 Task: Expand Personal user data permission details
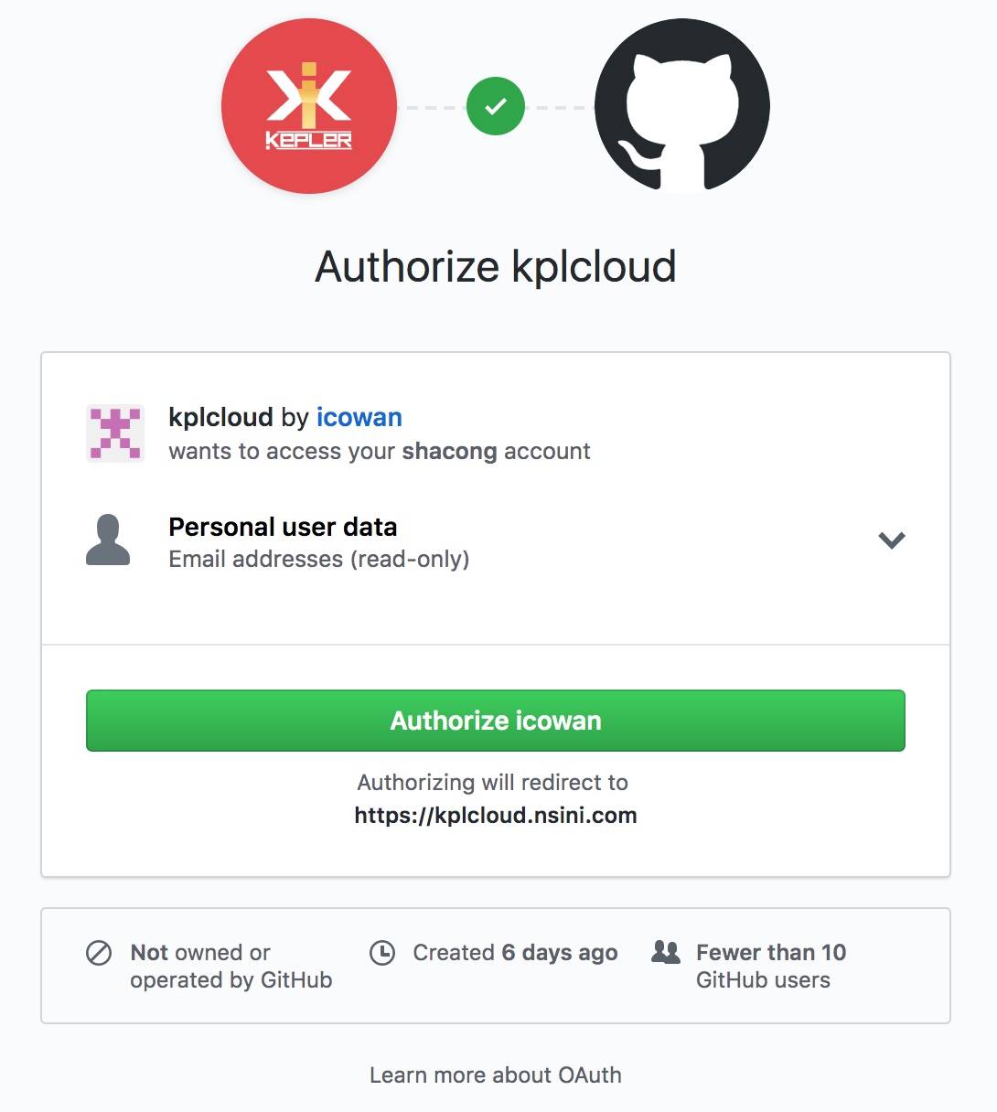[891, 540]
